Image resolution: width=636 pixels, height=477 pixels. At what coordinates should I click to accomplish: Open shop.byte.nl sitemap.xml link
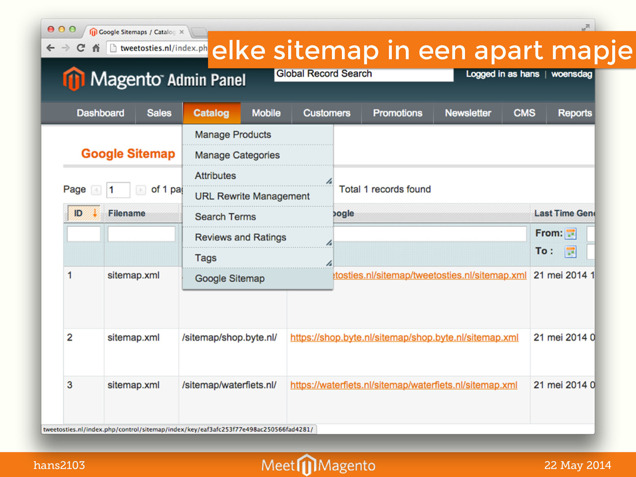click(x=404, y=337)
